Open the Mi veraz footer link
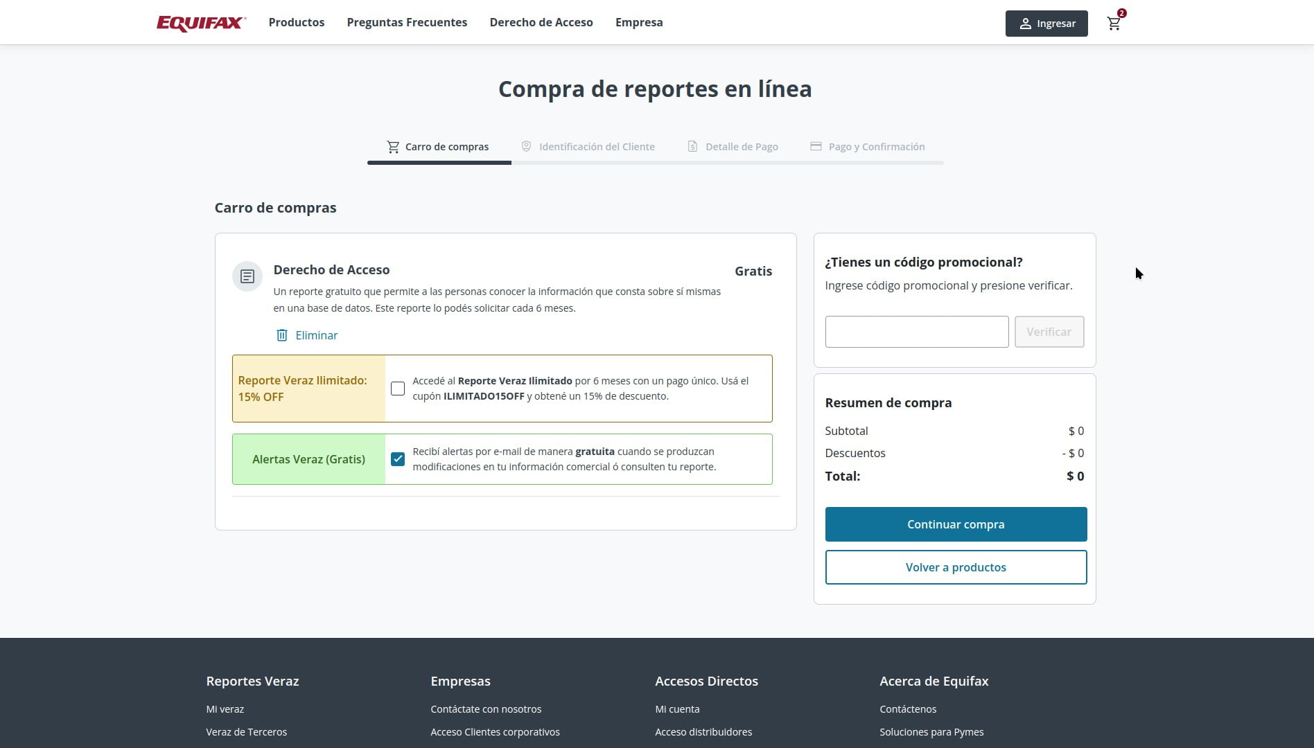Screen dimensions: 1314x748 click(225, 709)
